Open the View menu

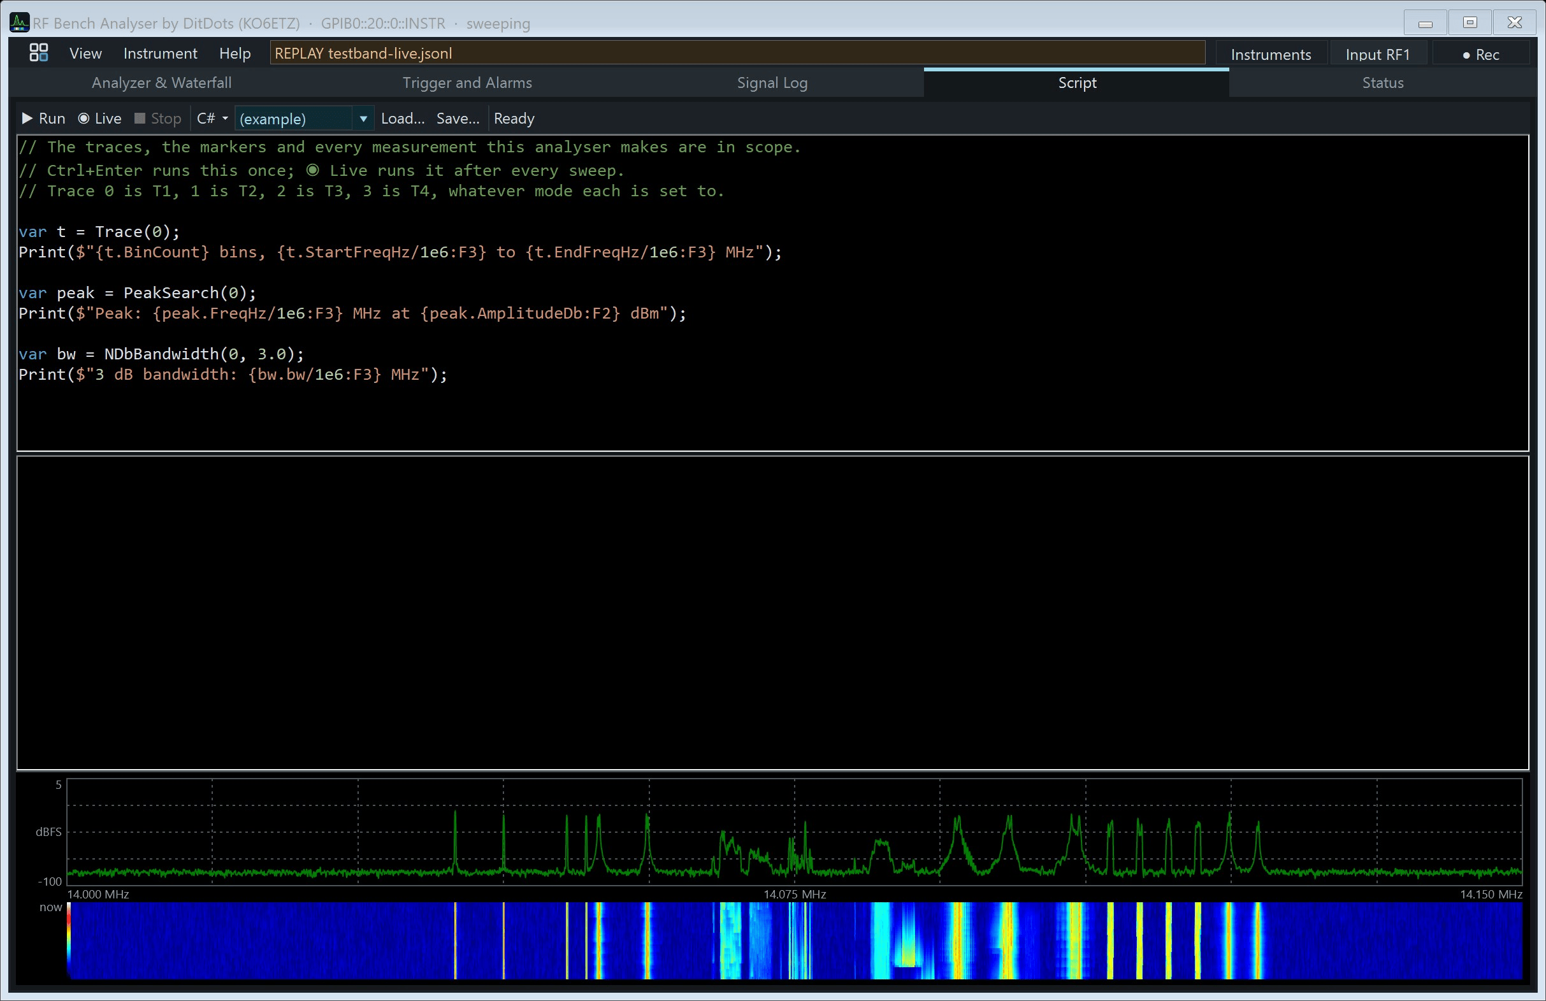(x=86, y=54)
